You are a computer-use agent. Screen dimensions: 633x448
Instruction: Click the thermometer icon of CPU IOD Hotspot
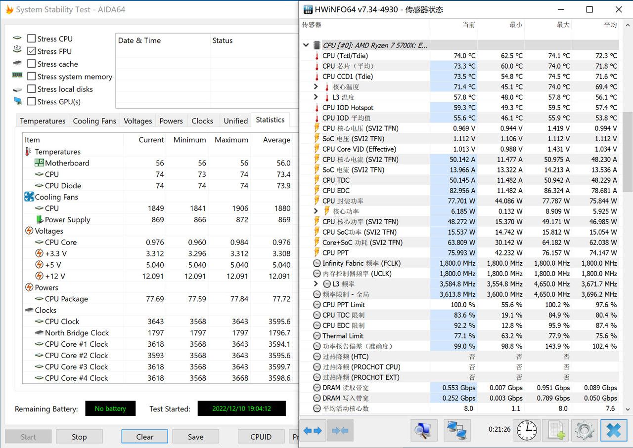(x=317, y=108)
